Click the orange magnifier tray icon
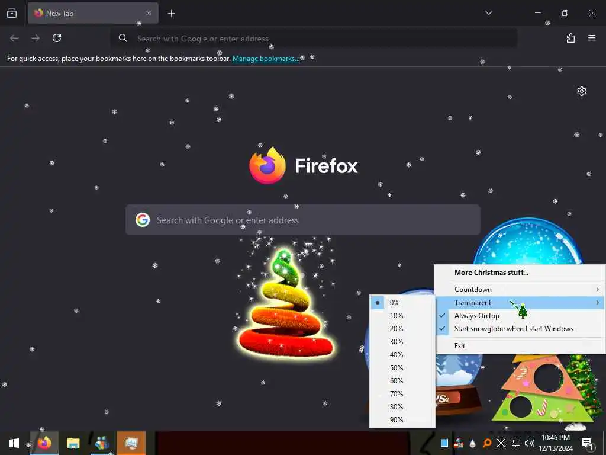The width and height of the screenshot is (606, 455). [487, 443]
